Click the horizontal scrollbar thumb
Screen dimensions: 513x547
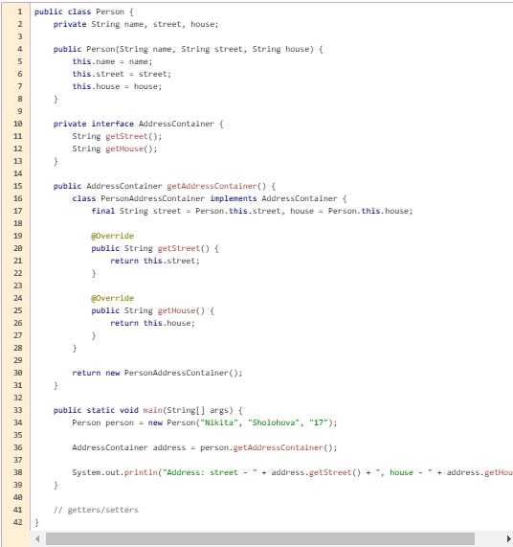pos(260,539)
